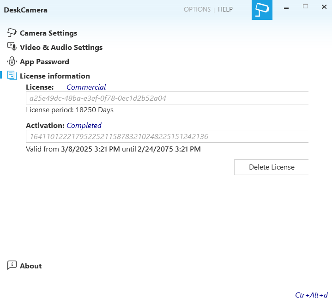Screen dimensions: 332x304
Task: Click the Valid from date range text
Action: (113, 149)
